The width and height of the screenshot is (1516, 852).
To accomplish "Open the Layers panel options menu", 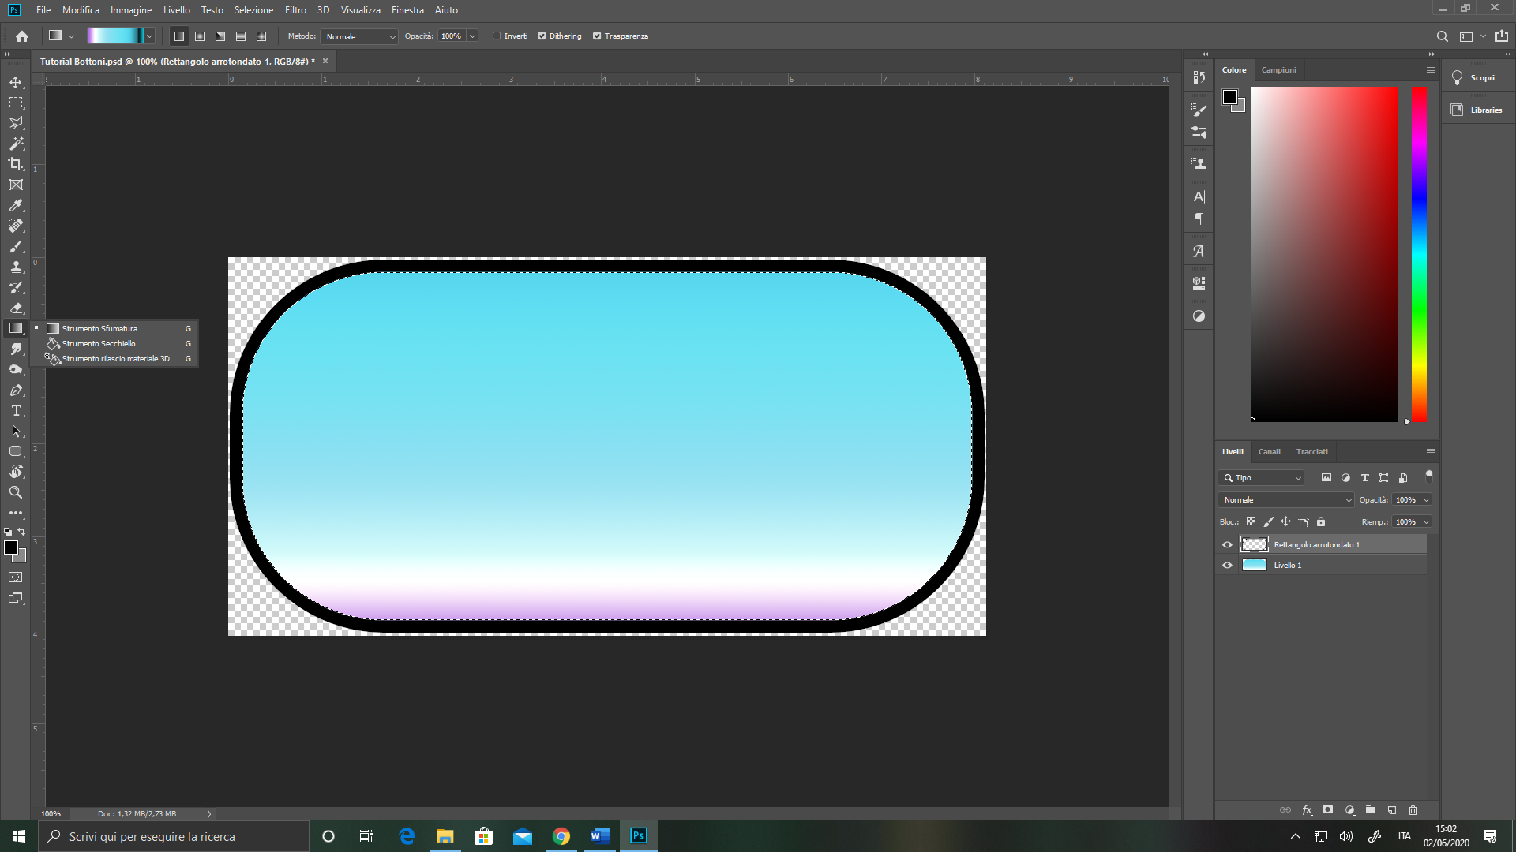I will (1430, 452).
